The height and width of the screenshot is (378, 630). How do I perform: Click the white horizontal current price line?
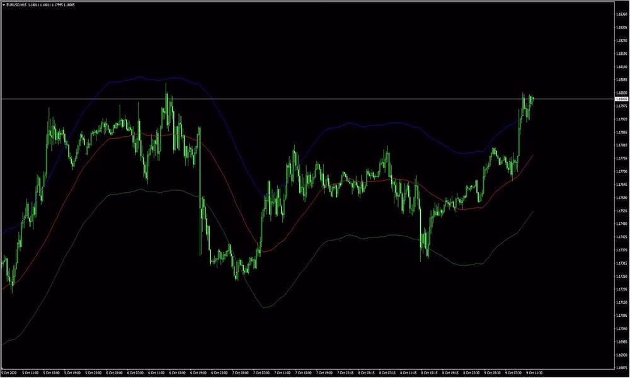click(x=307, y=99)
